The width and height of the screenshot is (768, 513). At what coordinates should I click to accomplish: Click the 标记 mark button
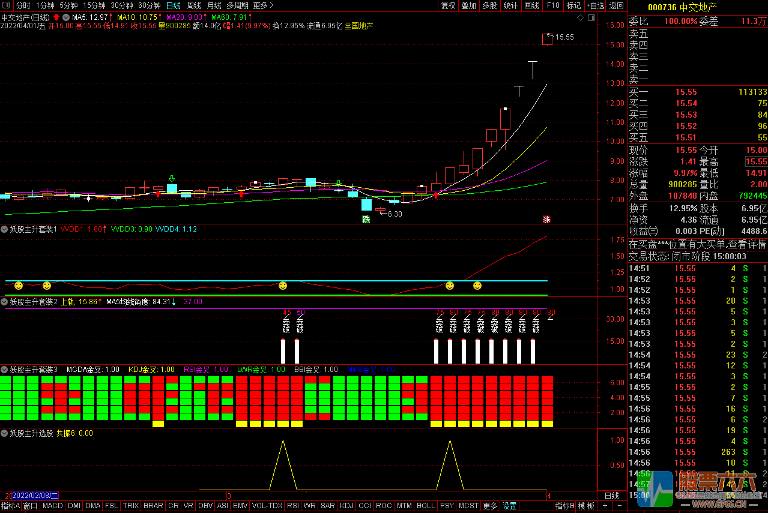pyautogui.click(x=573, y=5)
